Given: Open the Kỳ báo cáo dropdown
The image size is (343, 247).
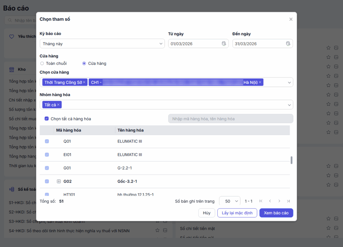Looking at the screenshot, I should [x=102, y=44].
